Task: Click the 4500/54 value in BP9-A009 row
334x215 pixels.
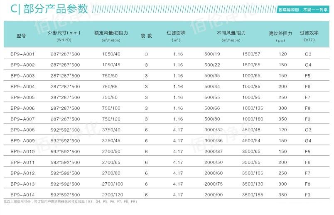Action: pyautogui.click(x=251, y=140)
